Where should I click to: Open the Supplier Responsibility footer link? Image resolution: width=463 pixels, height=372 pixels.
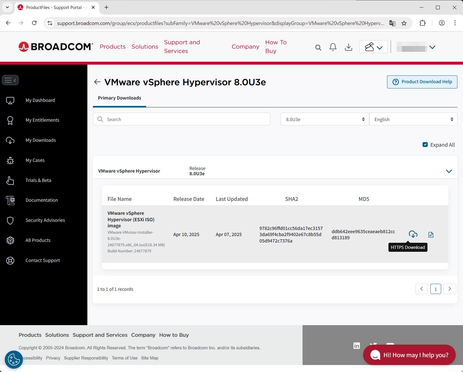click(x=86, y=358)
